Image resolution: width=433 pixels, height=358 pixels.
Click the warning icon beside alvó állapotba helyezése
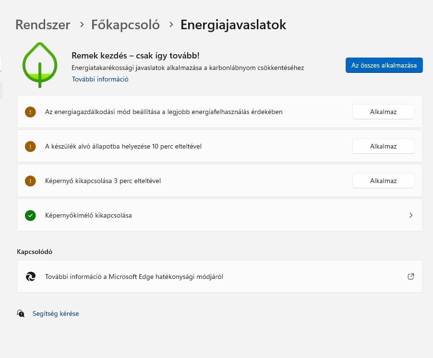[31, 146]
